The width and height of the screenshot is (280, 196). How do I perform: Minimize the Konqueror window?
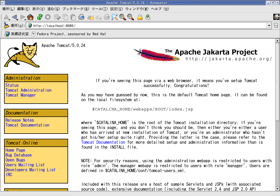(x=268, y=3)
